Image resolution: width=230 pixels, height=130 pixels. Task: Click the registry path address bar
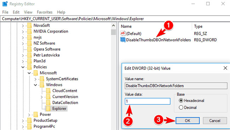coord(115,19)
